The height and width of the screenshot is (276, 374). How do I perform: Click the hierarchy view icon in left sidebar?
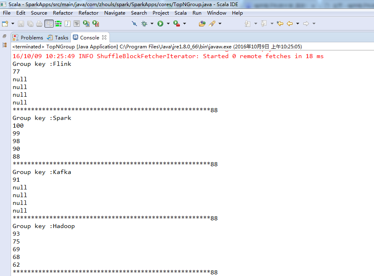4,45
